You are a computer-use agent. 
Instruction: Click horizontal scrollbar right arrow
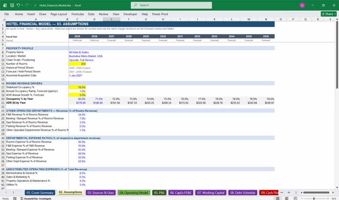click(x=333, y=193)
